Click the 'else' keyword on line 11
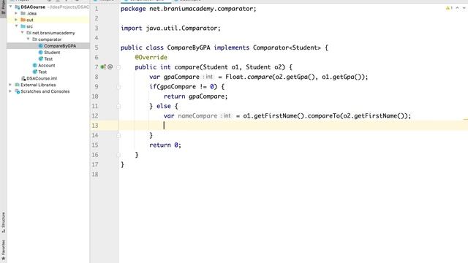Image resolution: width=468 pixels, height=263 pixels. pyautogui.click(x=164, y=106)
